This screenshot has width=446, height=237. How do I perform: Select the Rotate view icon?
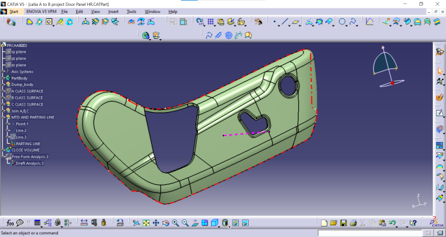(165, 223)
